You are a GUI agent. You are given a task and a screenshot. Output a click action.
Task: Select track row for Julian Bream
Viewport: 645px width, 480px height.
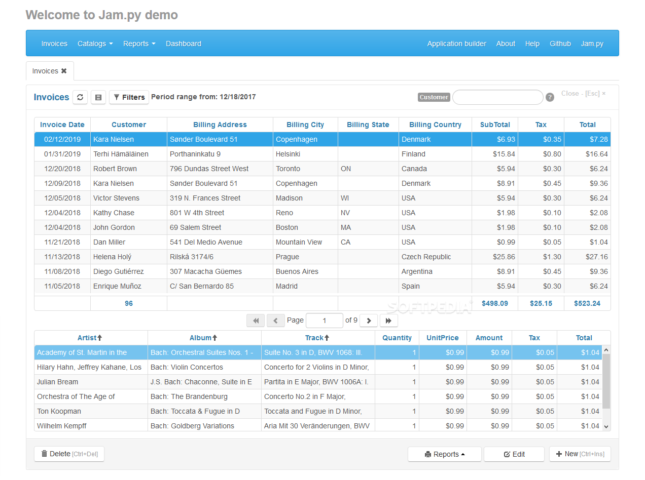click(x=318, y=382)
